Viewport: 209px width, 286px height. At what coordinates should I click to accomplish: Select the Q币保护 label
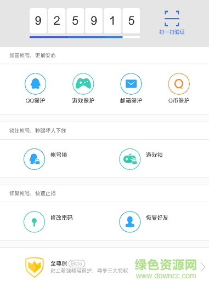(179, 100)
